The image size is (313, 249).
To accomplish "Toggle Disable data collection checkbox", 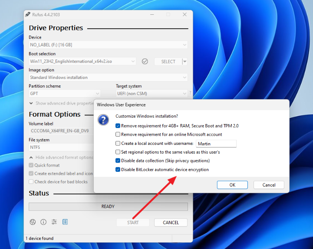I will [118, 161].
